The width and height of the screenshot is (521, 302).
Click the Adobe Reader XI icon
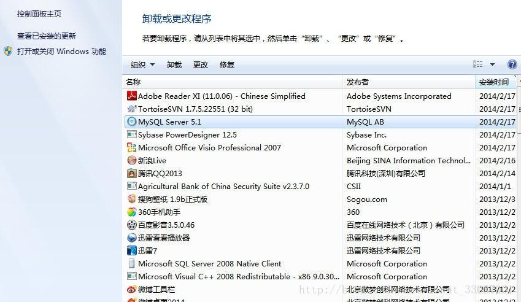131,96
